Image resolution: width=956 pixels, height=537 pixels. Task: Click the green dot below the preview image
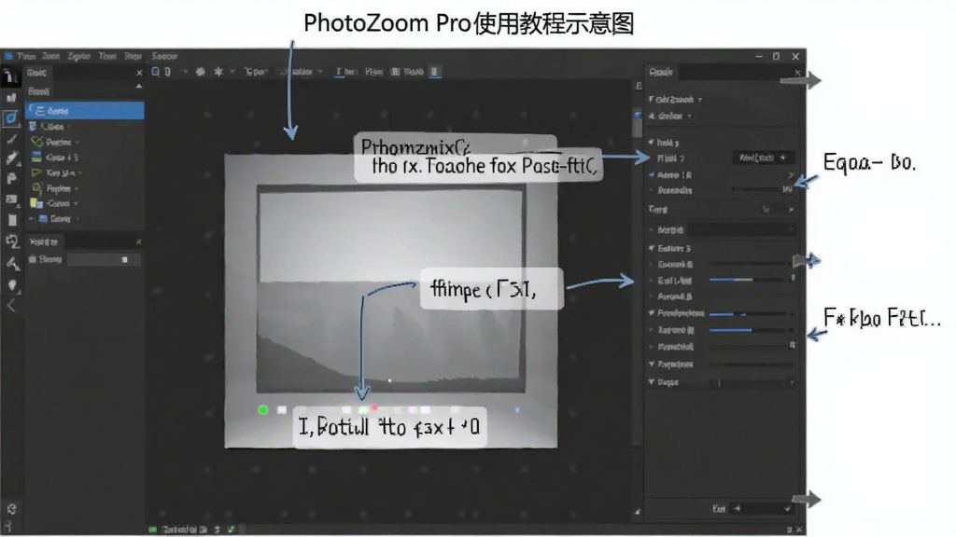262,410
